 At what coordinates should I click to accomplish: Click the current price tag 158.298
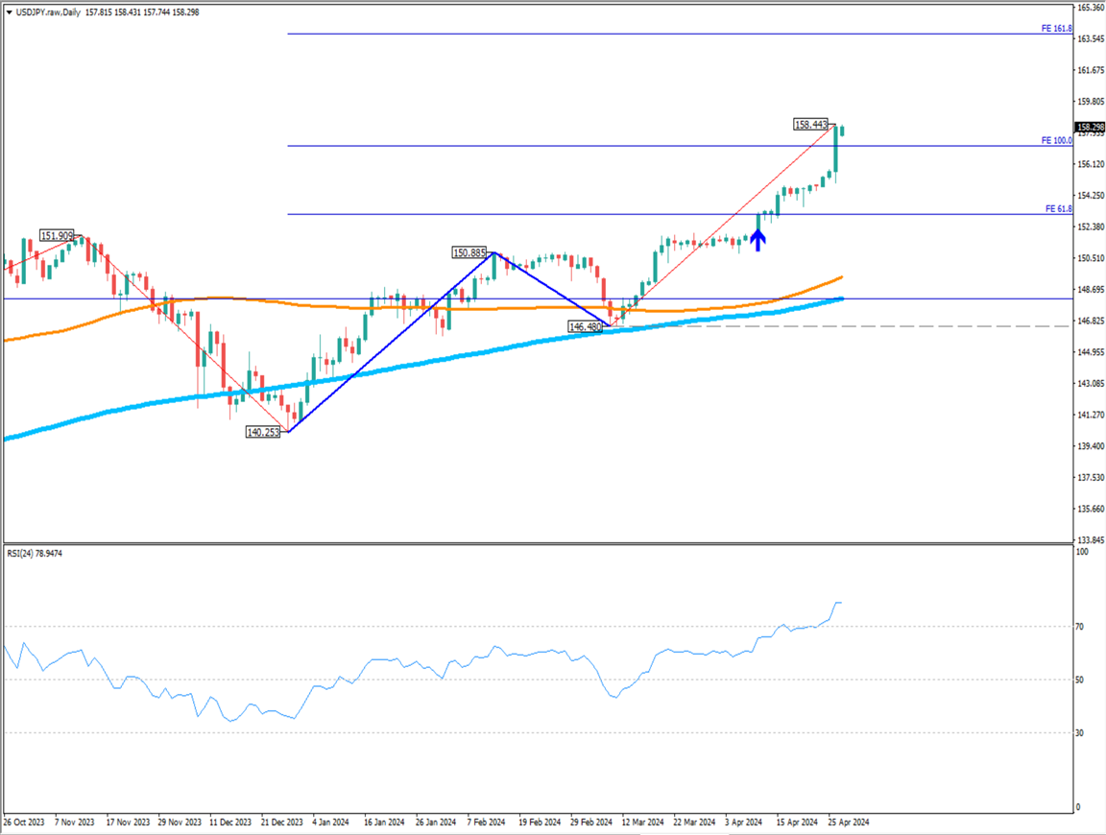[x=1089, y=128]
